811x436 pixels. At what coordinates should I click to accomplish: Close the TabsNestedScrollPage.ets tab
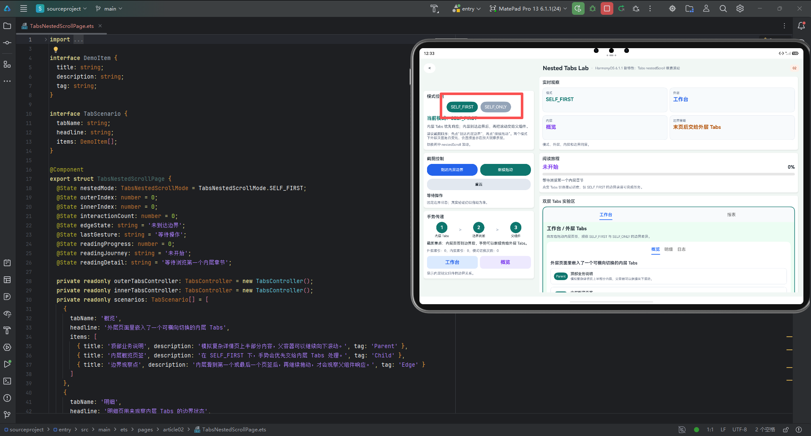(x=100, y=26)
